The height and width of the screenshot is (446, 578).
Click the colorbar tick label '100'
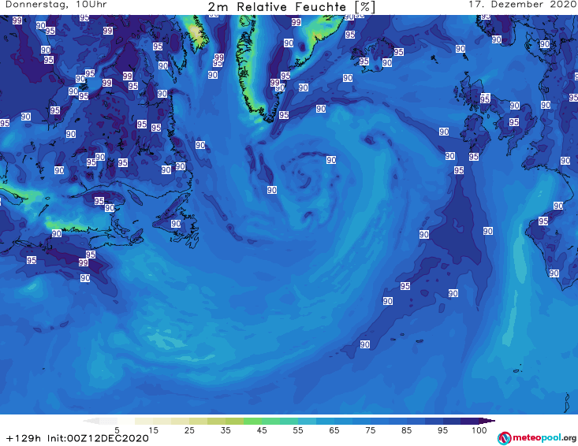click(x=479, y=430)
